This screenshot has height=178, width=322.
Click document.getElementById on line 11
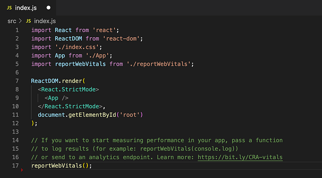[77, 115]
